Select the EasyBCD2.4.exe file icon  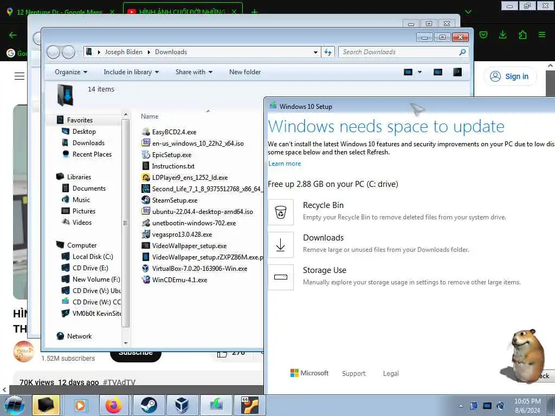point(146,132)
